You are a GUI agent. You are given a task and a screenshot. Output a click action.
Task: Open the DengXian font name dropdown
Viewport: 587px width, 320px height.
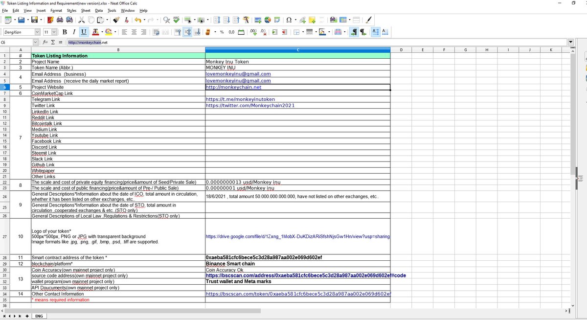coord(37,32)
